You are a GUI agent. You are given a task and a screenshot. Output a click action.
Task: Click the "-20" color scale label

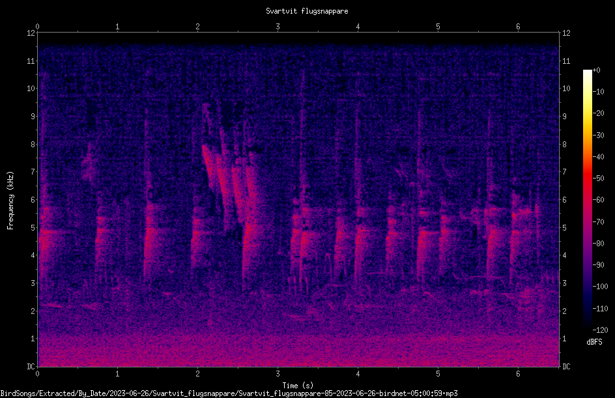(x=599, y=113)
